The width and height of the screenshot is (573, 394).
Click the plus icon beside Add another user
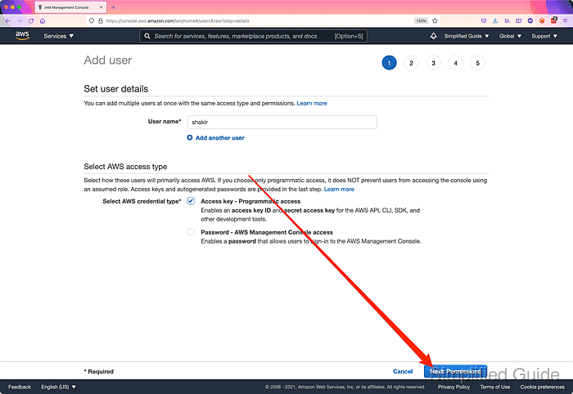[190, 137]
